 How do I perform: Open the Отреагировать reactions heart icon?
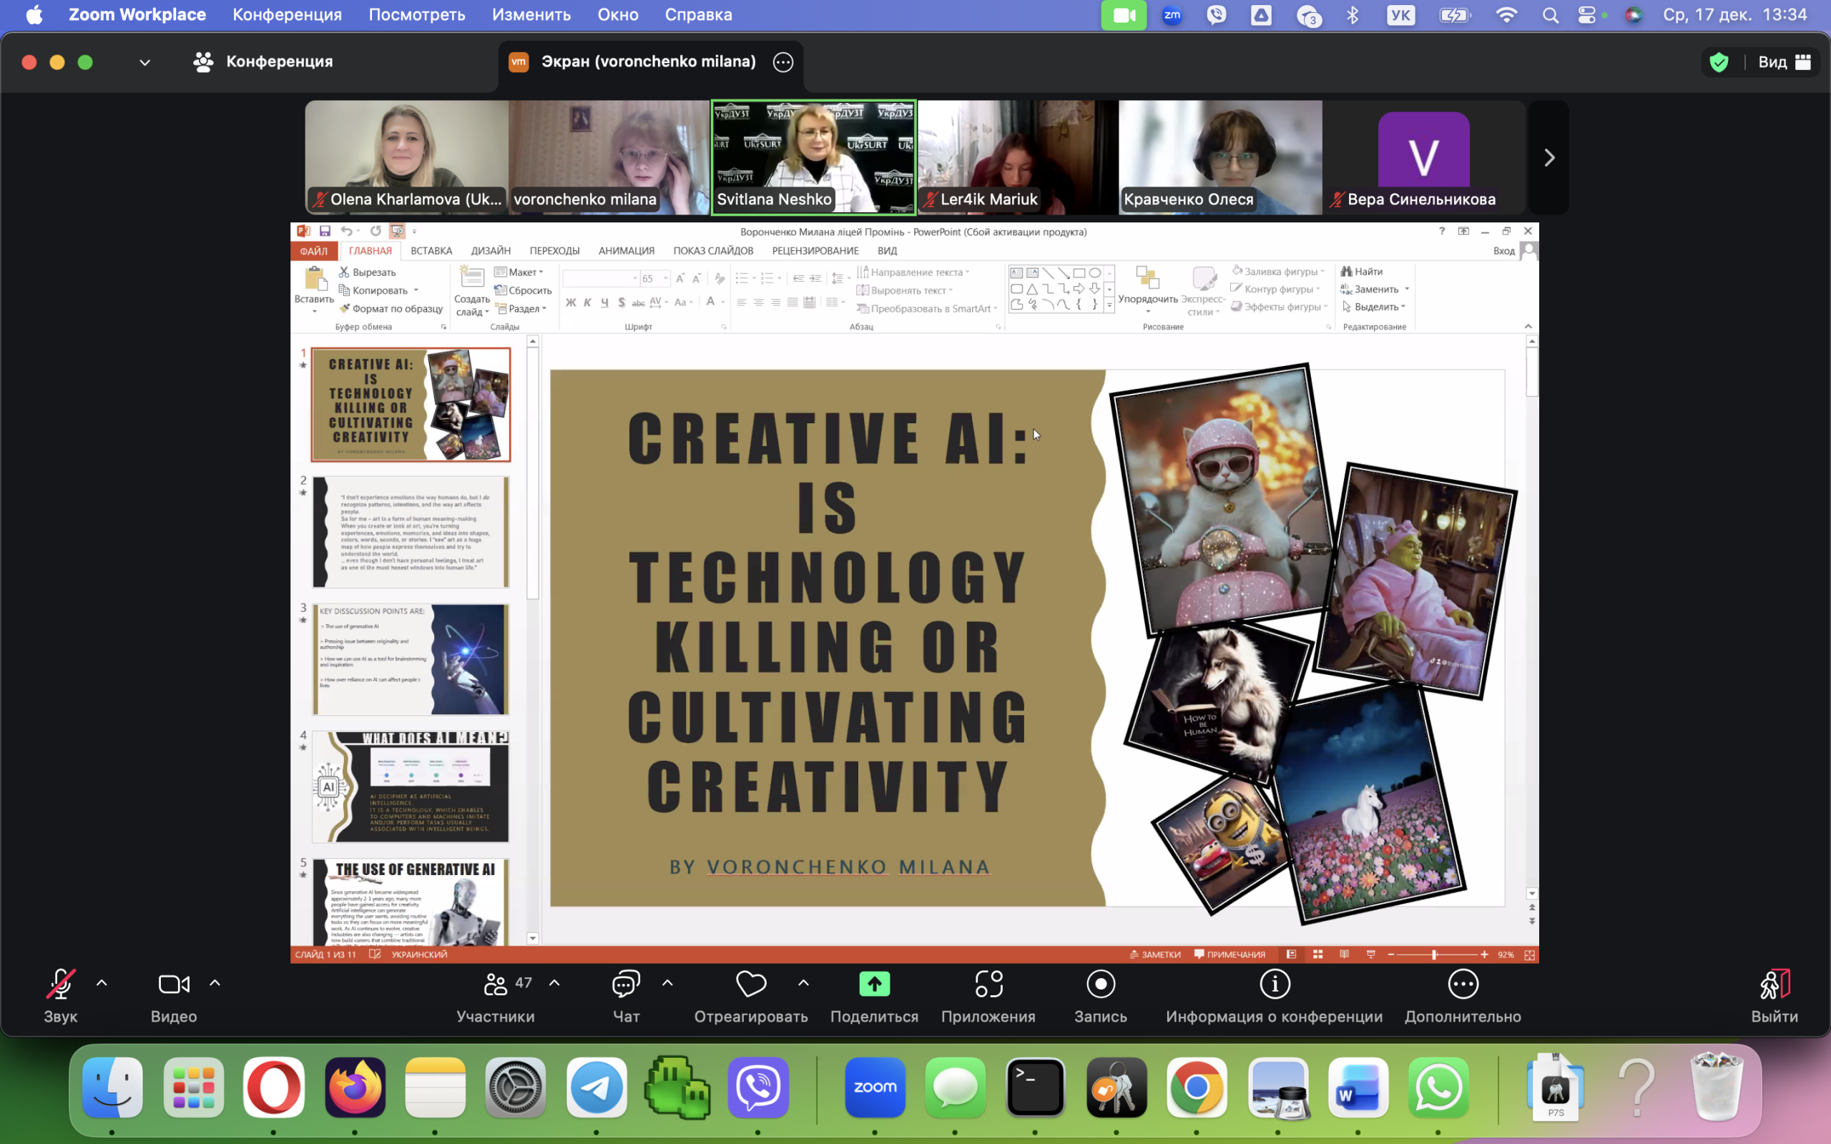coord(750,984)
